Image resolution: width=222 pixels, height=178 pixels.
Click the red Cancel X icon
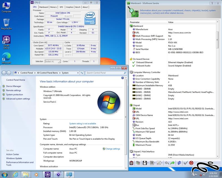(191, 163)
